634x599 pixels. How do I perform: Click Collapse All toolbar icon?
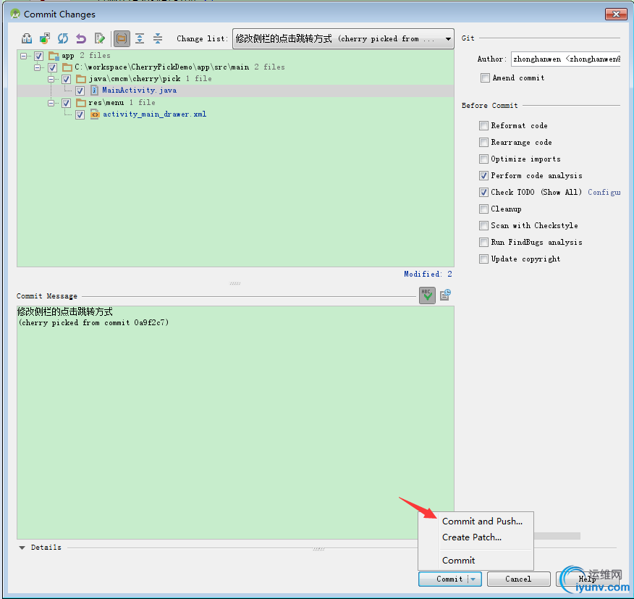(158, 39)
